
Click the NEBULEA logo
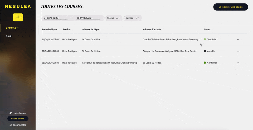18,6
